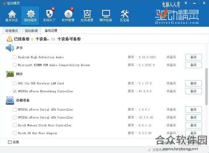Click the yellow warning triangle icon

coord(9,39)
